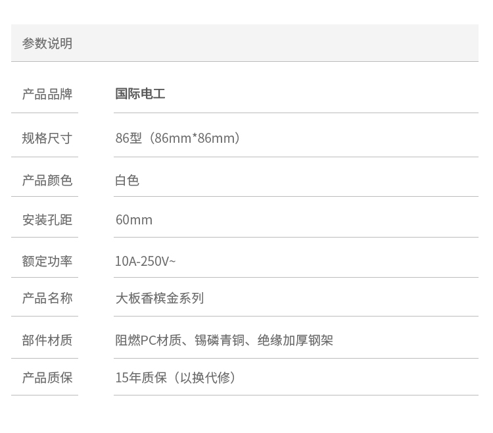This screenshot has width=493, height=433.
Task: Click 大板香槟金系列 product name
Action: tap(160, 298)
